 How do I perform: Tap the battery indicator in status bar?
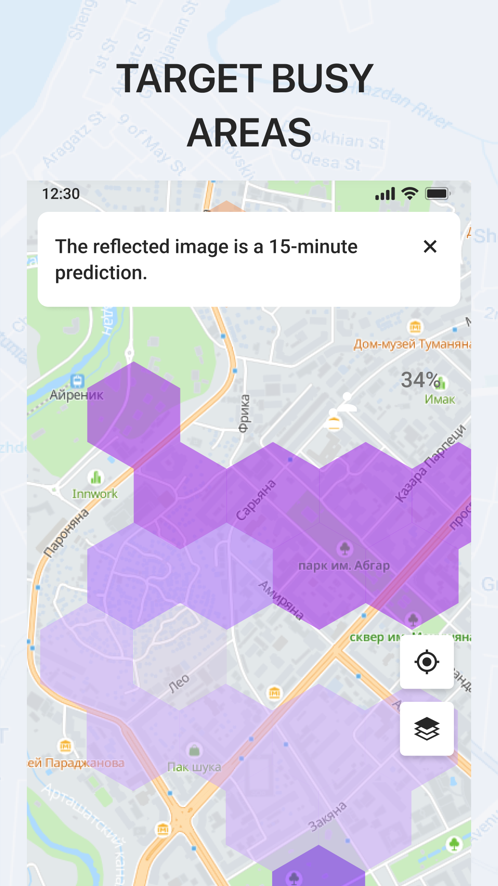[x=438, y=194]
